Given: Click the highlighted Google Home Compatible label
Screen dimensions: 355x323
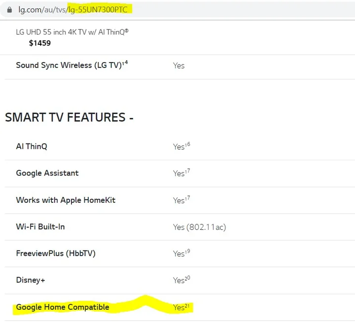Looking at the screenshot, I should point(63,307).
